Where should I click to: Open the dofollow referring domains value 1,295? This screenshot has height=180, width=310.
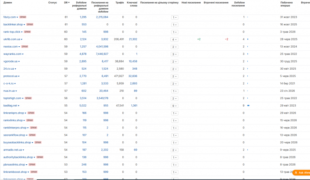pos(83,17)
